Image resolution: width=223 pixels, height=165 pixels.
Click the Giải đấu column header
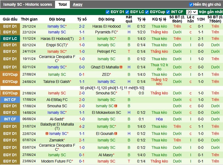10,19
